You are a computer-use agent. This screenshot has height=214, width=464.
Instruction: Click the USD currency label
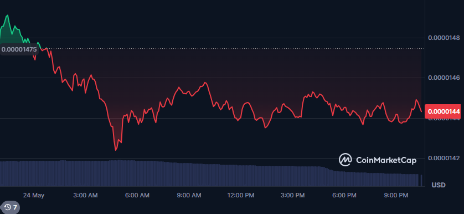tap(439, 185)
